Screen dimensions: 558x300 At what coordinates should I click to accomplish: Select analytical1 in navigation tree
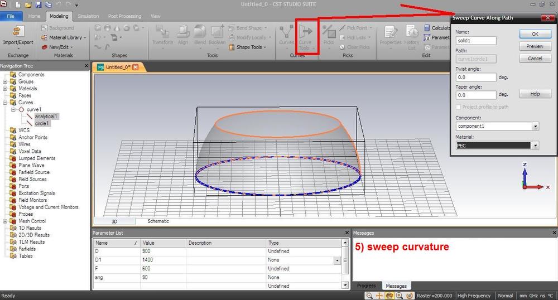point(46,117)
